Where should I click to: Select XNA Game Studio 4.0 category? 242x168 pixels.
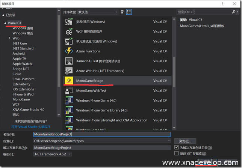tap(29, 109)
